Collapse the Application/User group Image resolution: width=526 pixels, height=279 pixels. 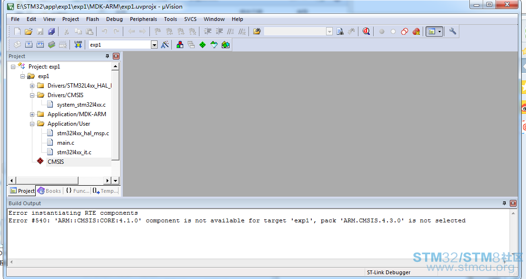pos(32,124)
